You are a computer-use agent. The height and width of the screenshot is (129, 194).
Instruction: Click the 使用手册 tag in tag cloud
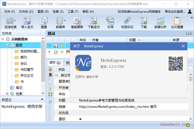coord(35,106)
